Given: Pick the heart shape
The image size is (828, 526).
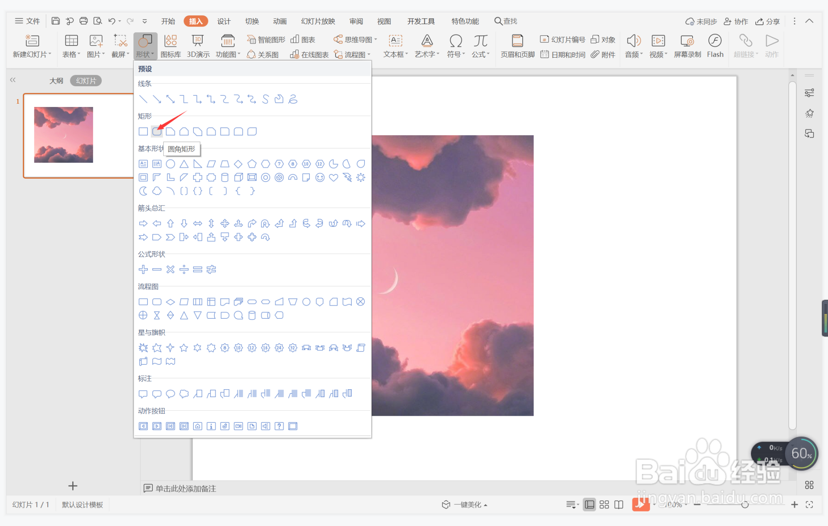Looking at the screenshot, I should tap(333, 178).
